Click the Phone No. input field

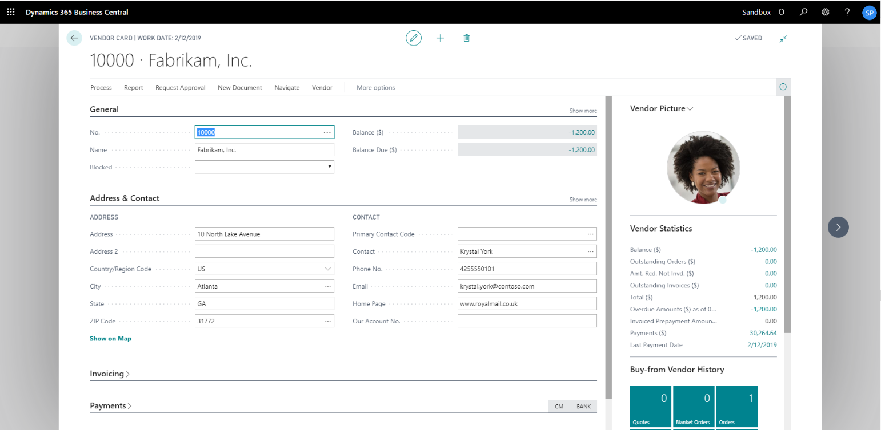(527, 269)
